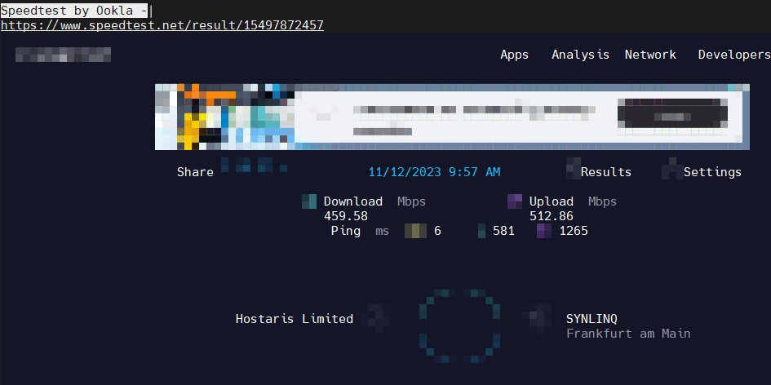771x385 pixels.
Task: Click the Upload label
Action: 552,201
